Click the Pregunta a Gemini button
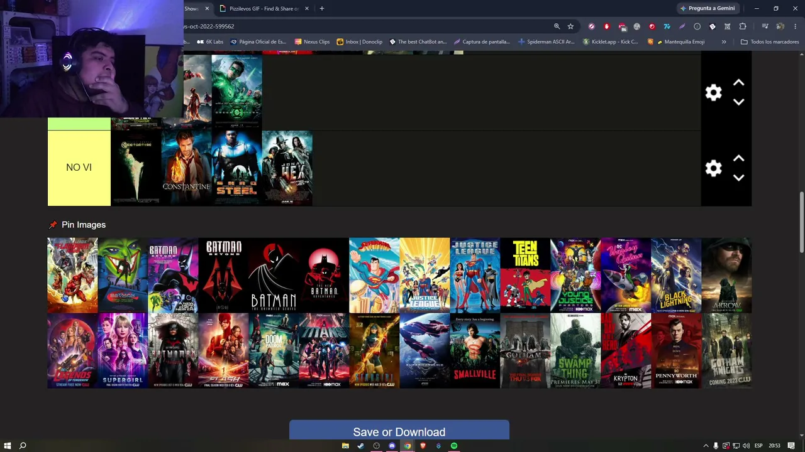 [707, 8]
